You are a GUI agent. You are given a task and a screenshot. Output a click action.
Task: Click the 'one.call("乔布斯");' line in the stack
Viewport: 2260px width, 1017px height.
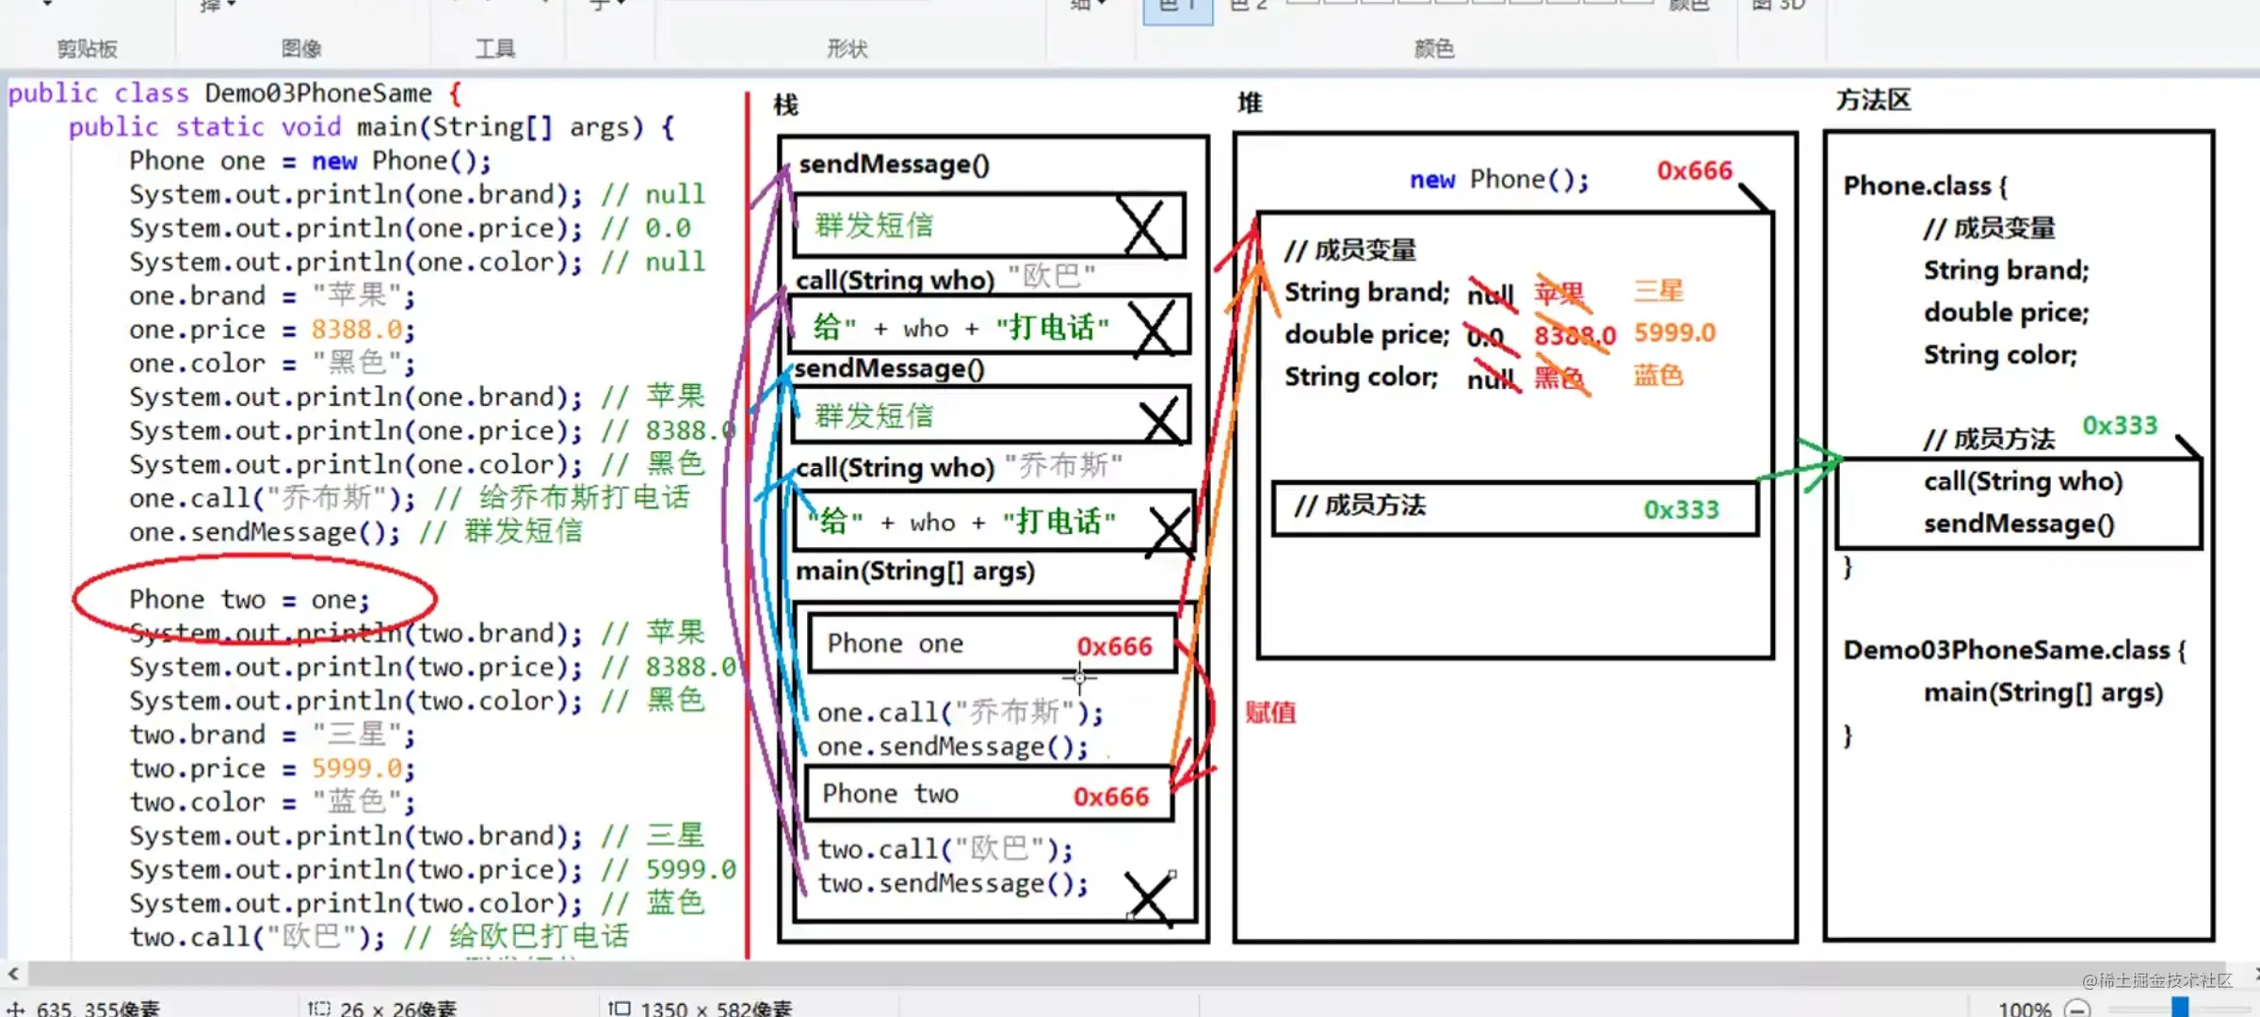coord(960,713)
